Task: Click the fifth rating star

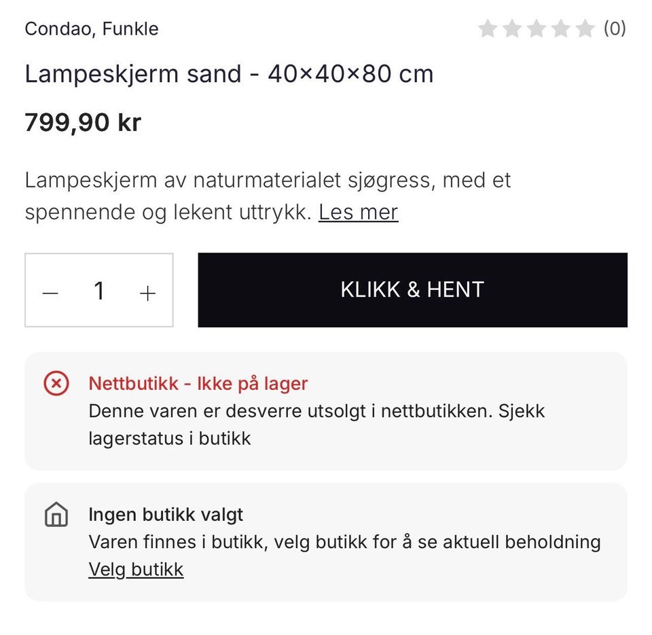Action: pos(585,29)
